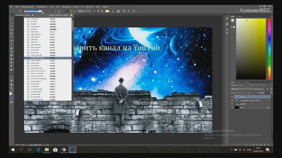Select the Quick Selection tool

point(12,30)
